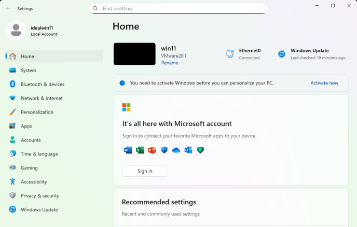Select Accounts in sidebar
Screen dimensions: 357x227
pos(54,139)
